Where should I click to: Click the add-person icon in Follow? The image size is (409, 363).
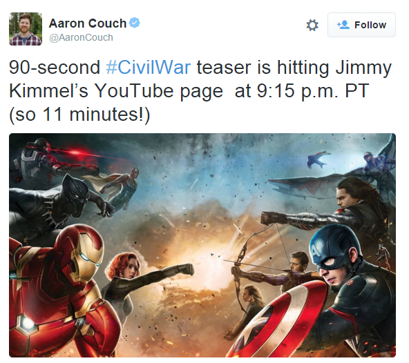point(343,25)
